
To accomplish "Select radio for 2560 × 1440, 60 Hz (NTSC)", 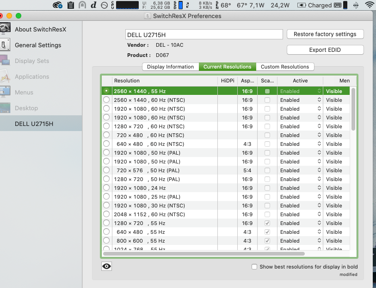I will tap(106, 100).
